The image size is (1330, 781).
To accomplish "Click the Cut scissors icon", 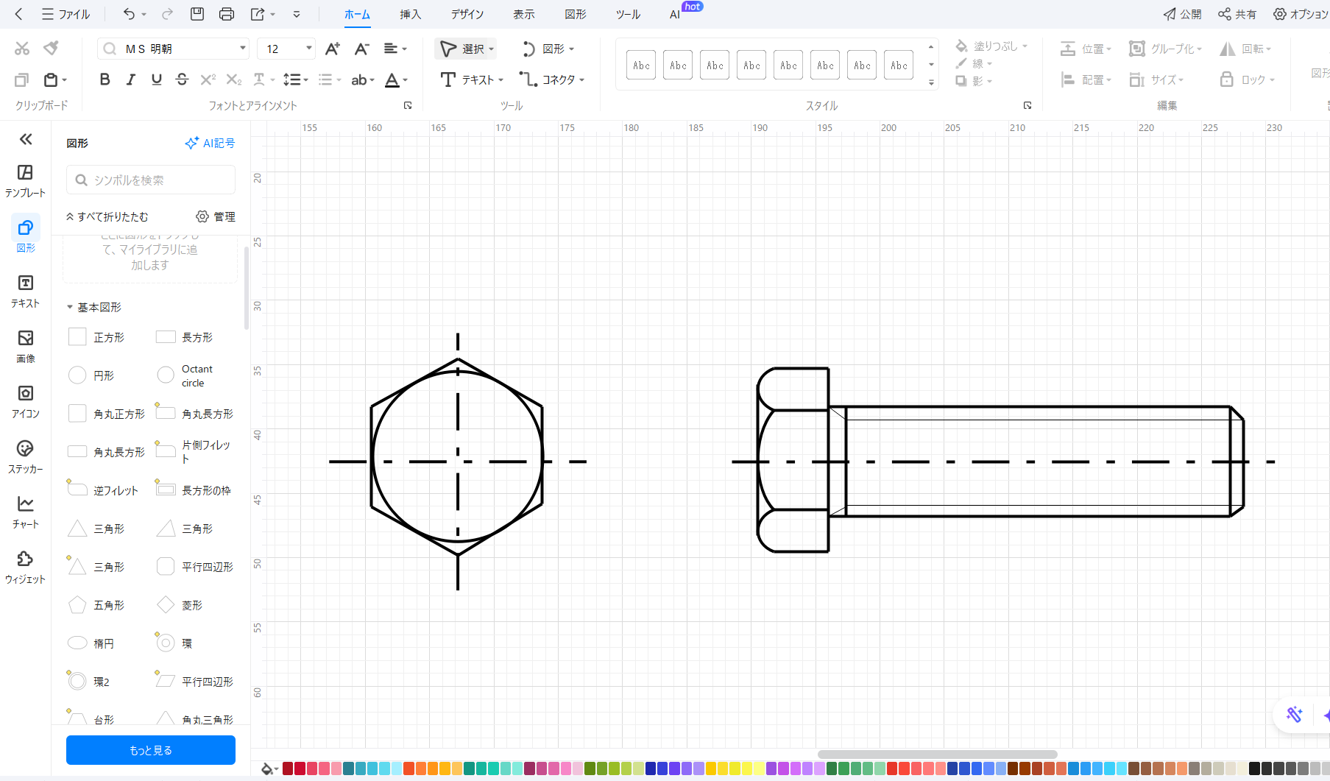I will pos(22,49).
